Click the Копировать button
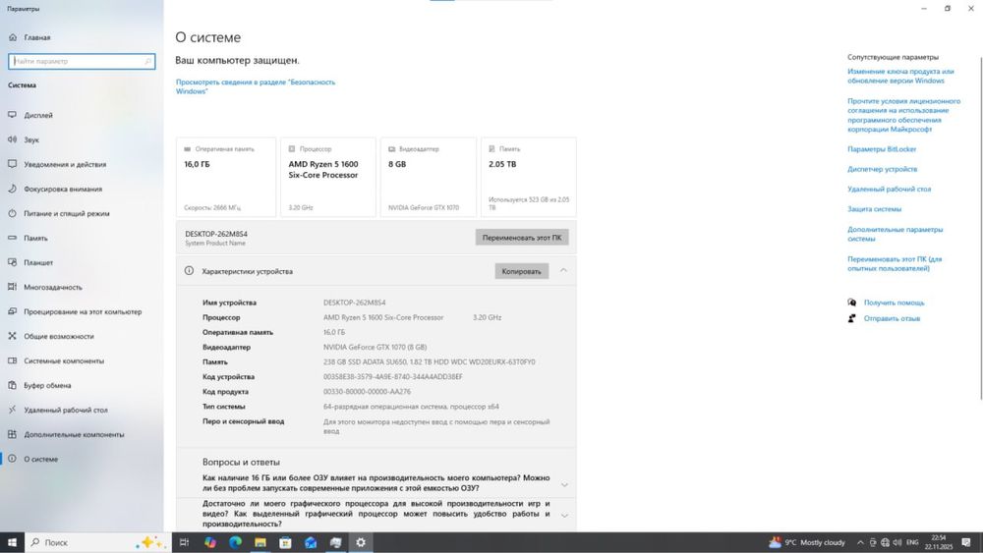983x553 pixels. pyautogui.click(x=522, y=271)
